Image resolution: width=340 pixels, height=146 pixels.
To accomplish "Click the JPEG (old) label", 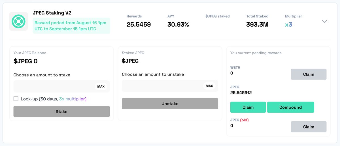I will pyautogui.click(x=239, y=120).
